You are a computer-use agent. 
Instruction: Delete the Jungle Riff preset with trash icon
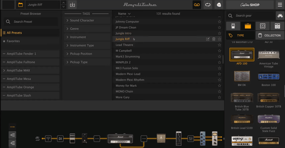(213, 39)
